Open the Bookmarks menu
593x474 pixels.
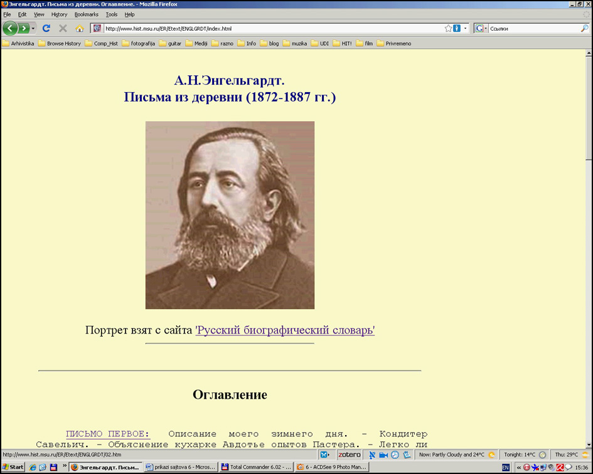click(x=86, y=14)
